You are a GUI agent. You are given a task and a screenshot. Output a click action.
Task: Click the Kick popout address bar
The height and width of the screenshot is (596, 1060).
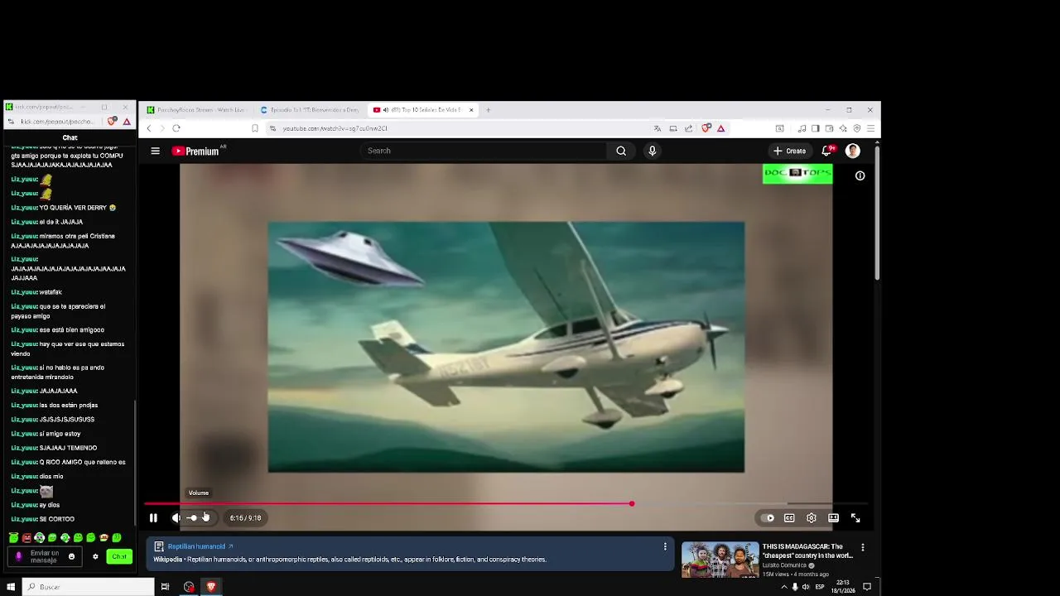58,122
